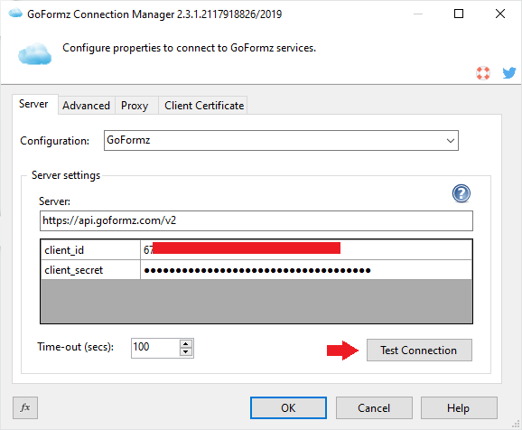
Task: Confirm with the OK button
Action: pyautogui.click(x=288, y=407)
